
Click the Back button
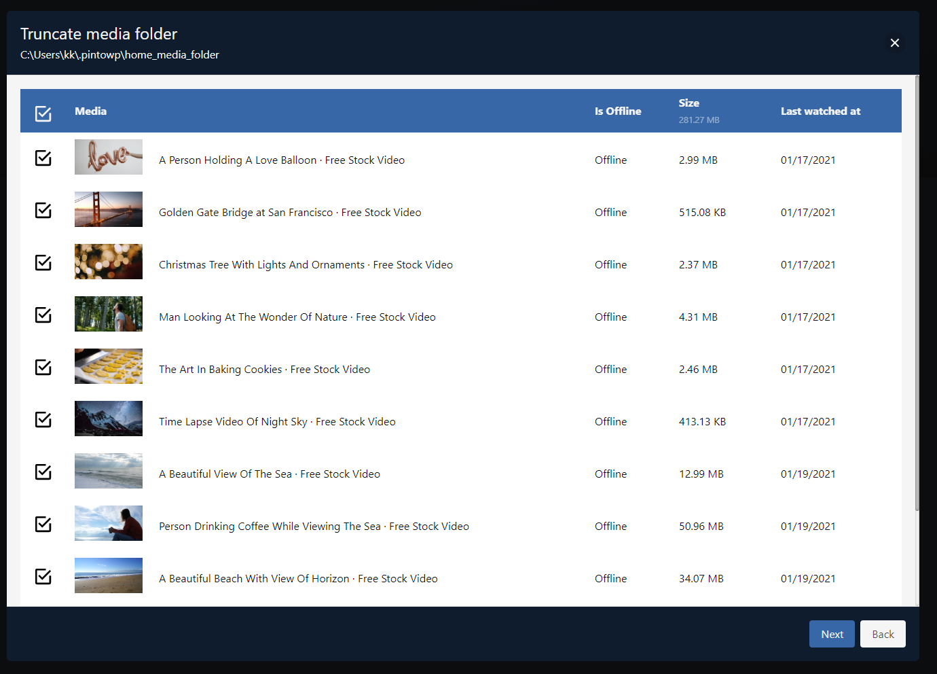[x=883, y=634]
